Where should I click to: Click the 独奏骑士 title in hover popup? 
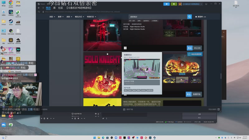coord(128,55)
